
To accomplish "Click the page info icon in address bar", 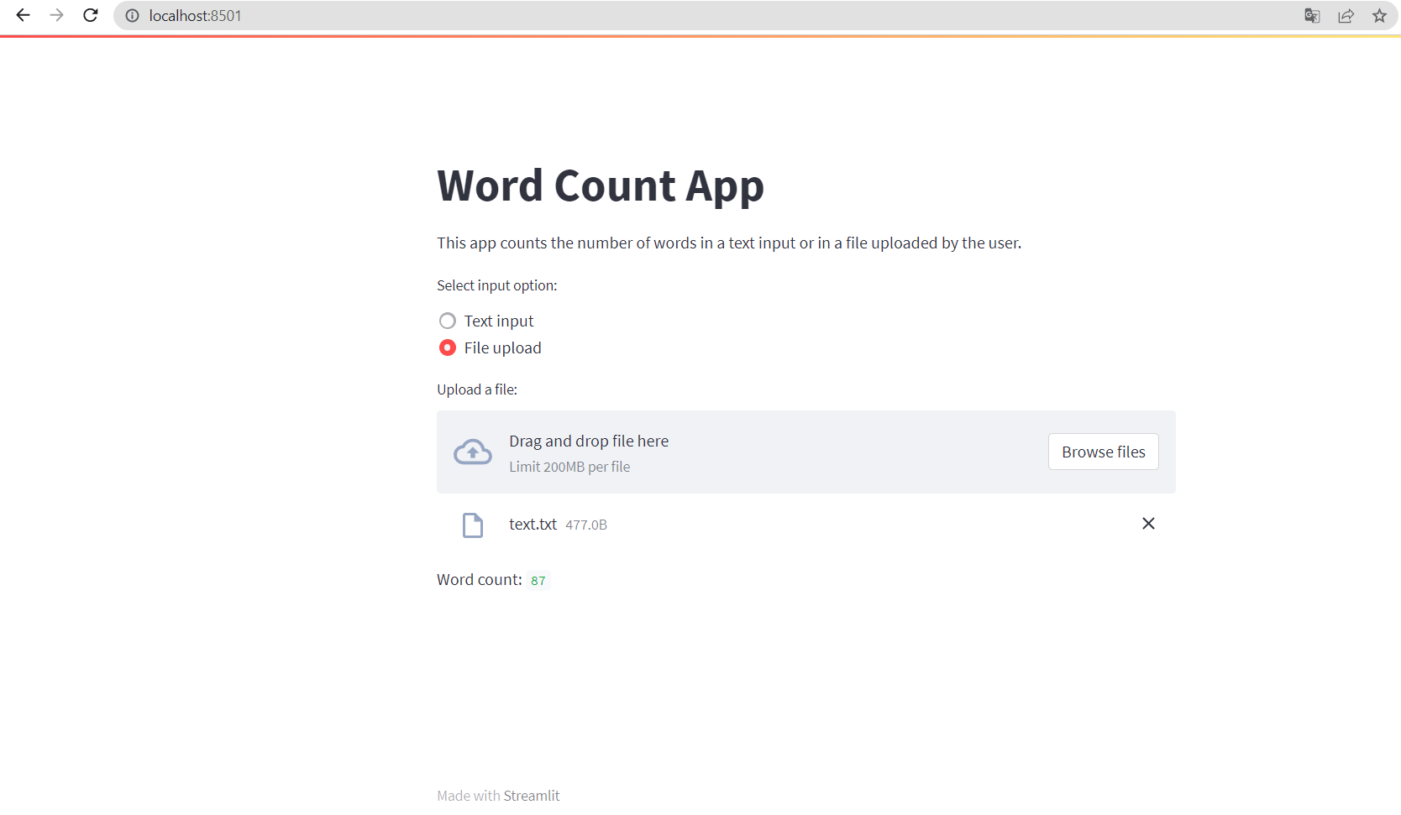I will point(132,15).
